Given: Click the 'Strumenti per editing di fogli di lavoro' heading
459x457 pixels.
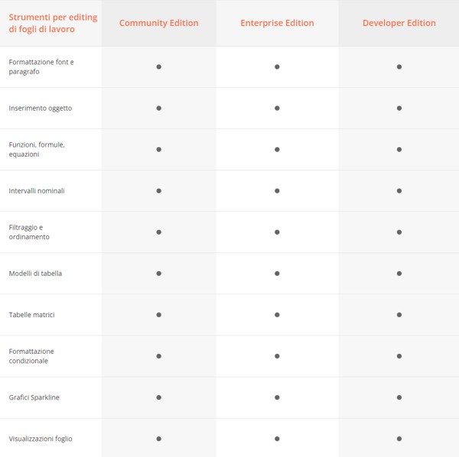Looking at the screenshot, I should click(x=53, y=23).
